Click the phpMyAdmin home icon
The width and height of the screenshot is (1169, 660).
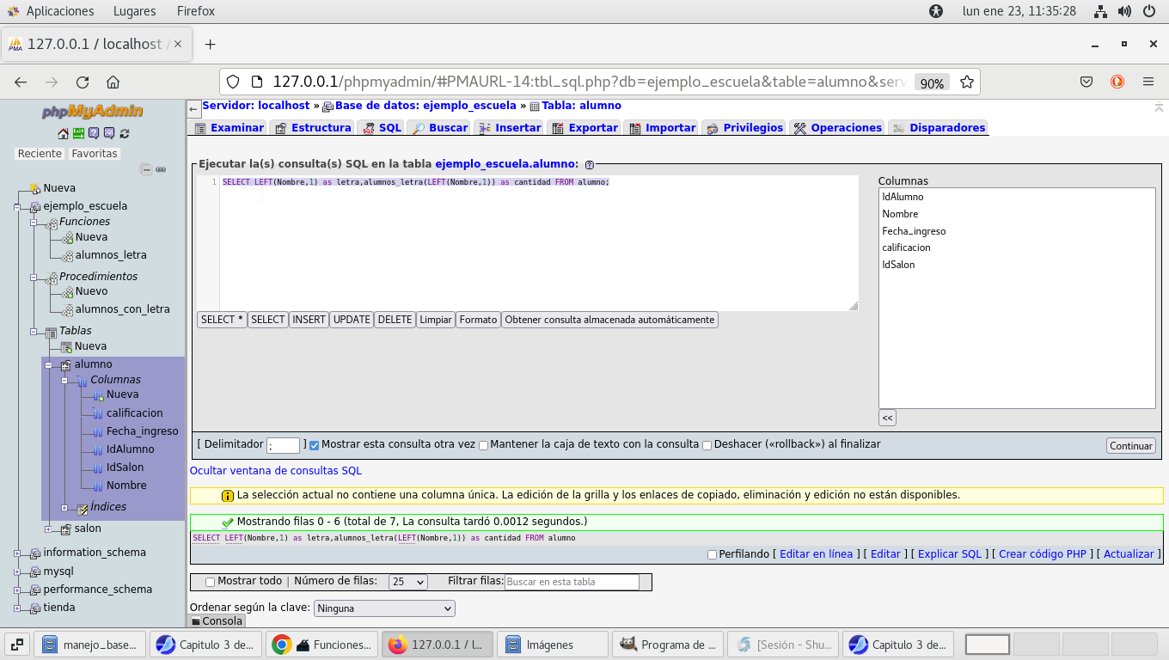pos(63,133)
